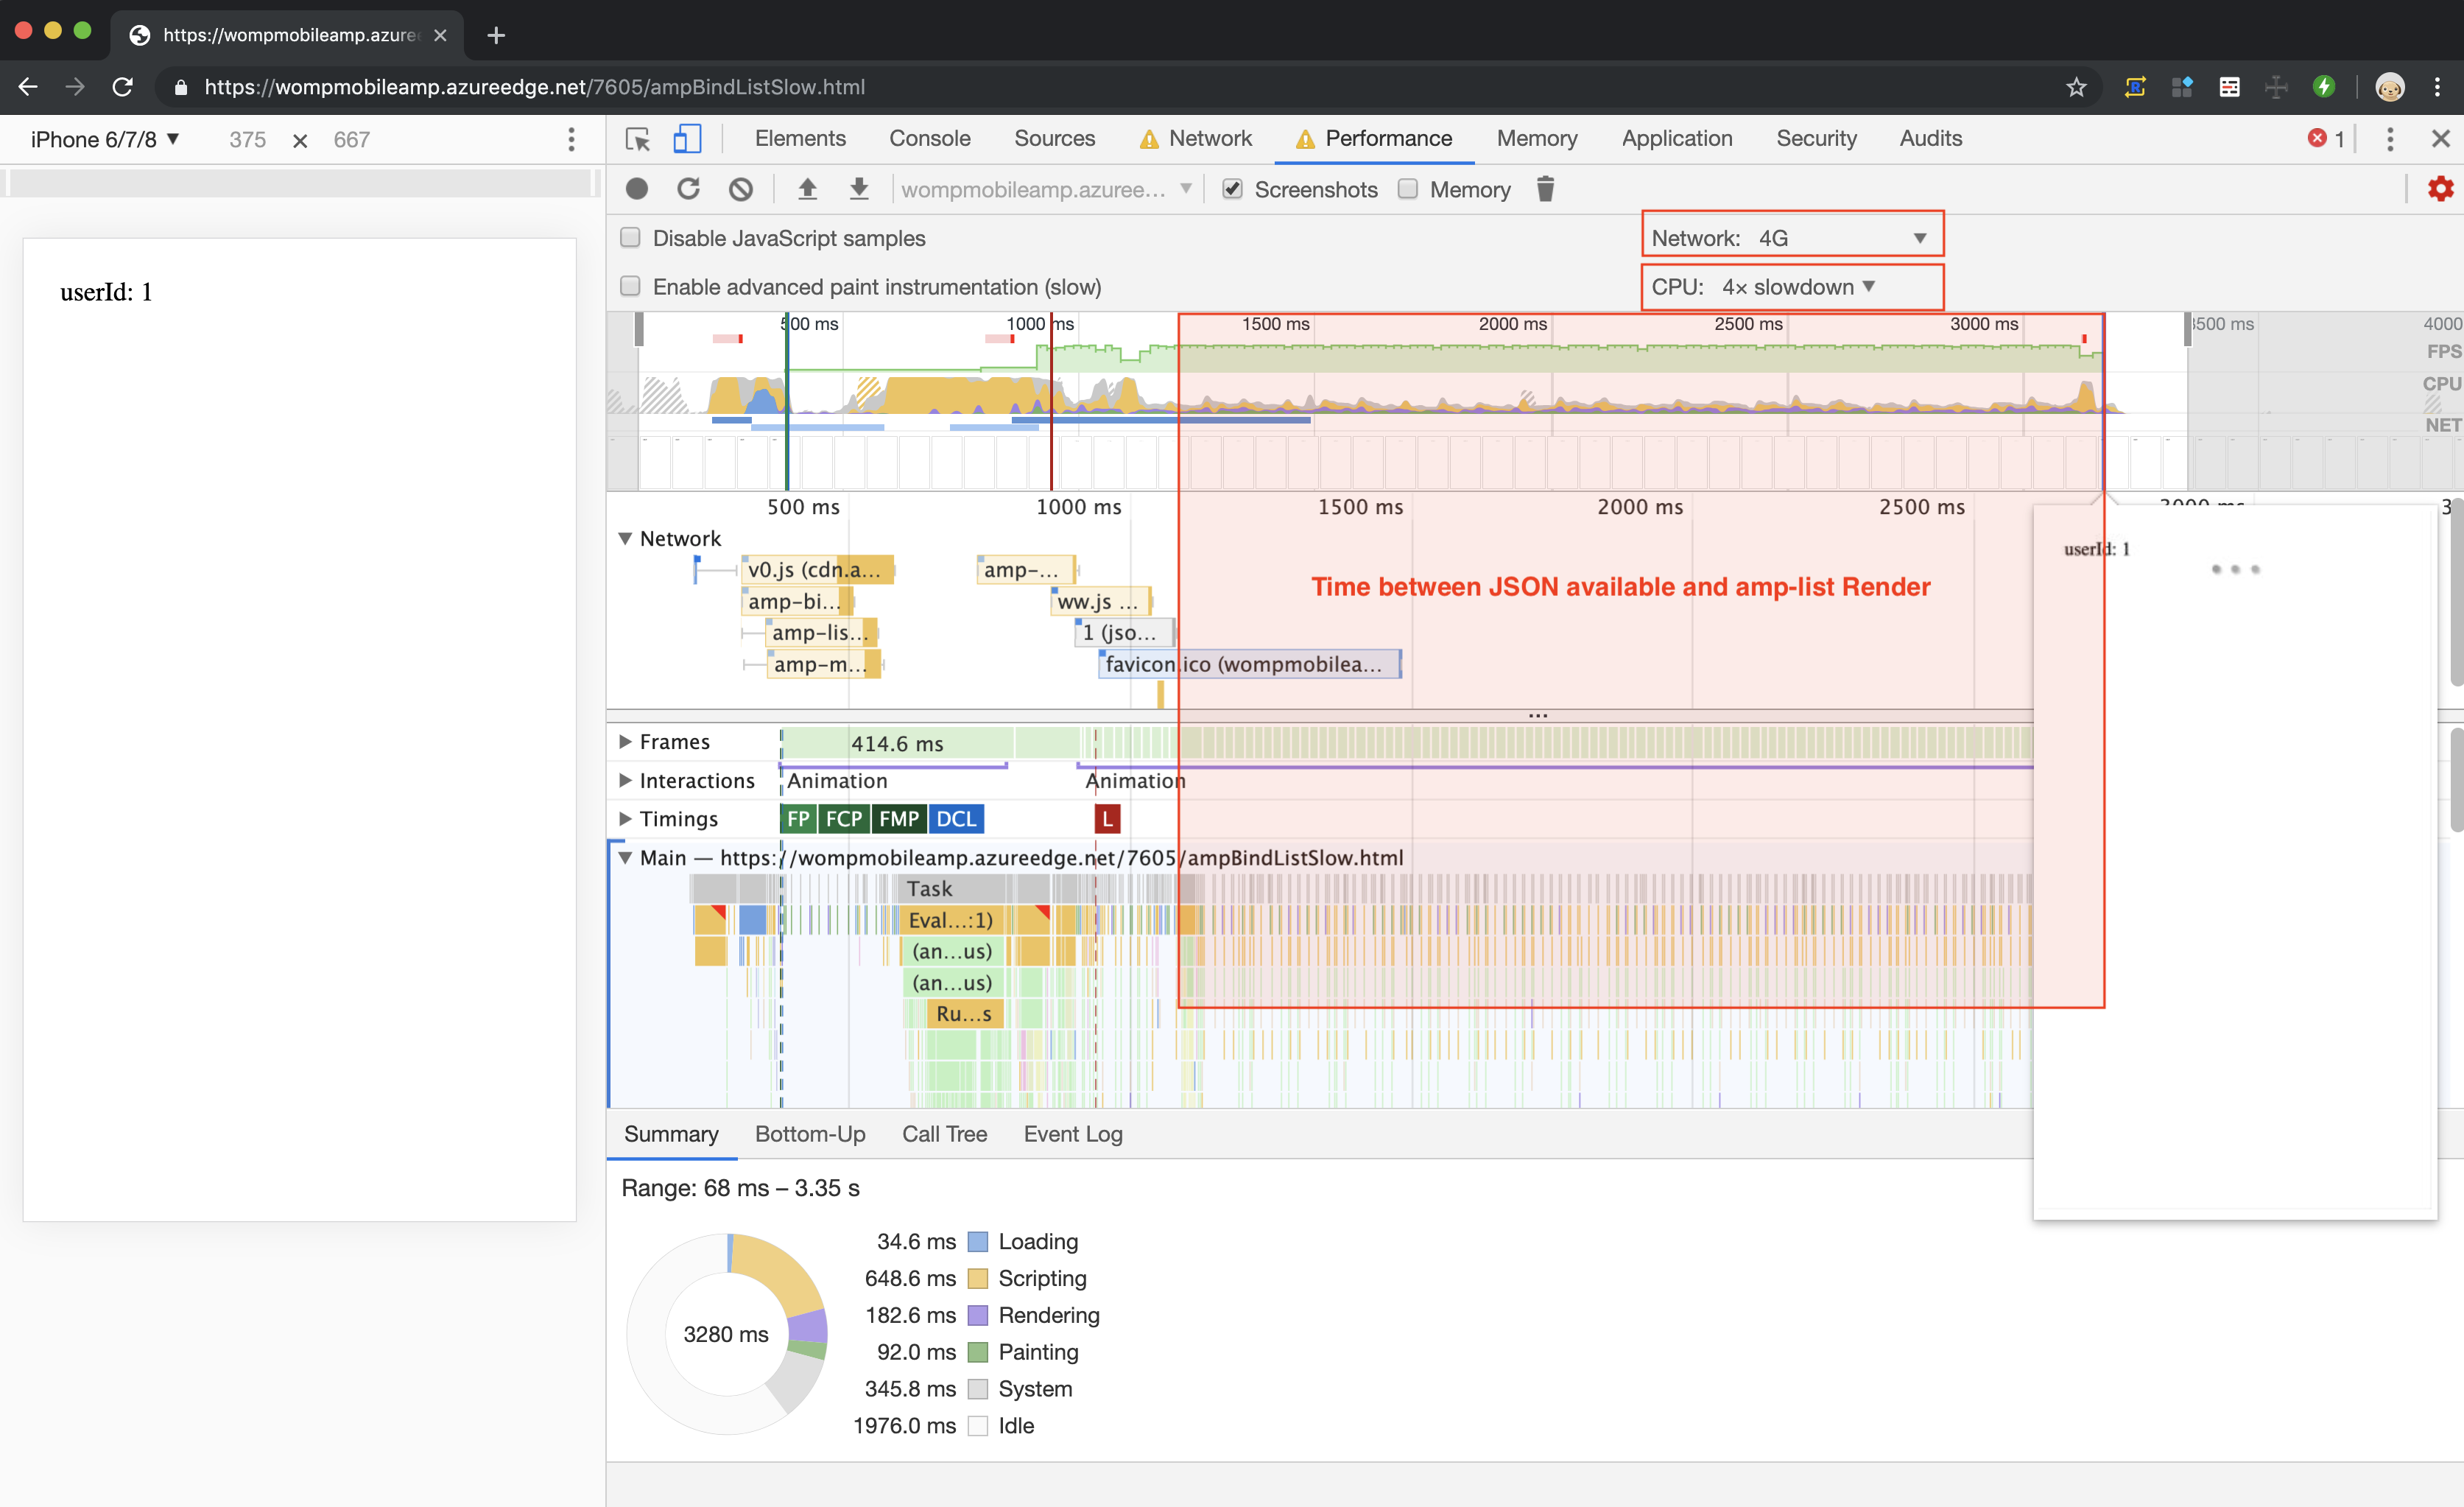Click reload and start profiling icon
2464x1507 pixels.
(x=688, y=189)
